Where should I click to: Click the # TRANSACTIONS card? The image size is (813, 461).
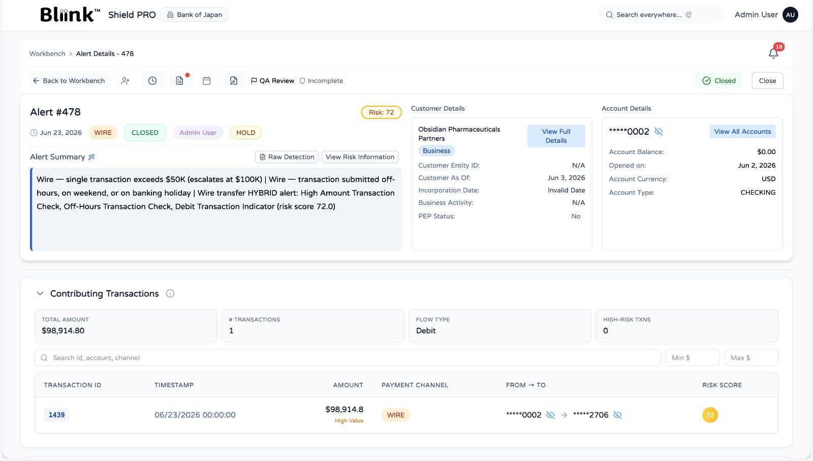click(312, 326)
